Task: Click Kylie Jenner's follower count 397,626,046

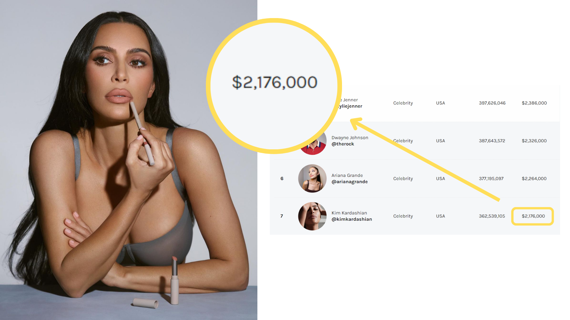Action: pyautogui.click(x=492, y=103)
